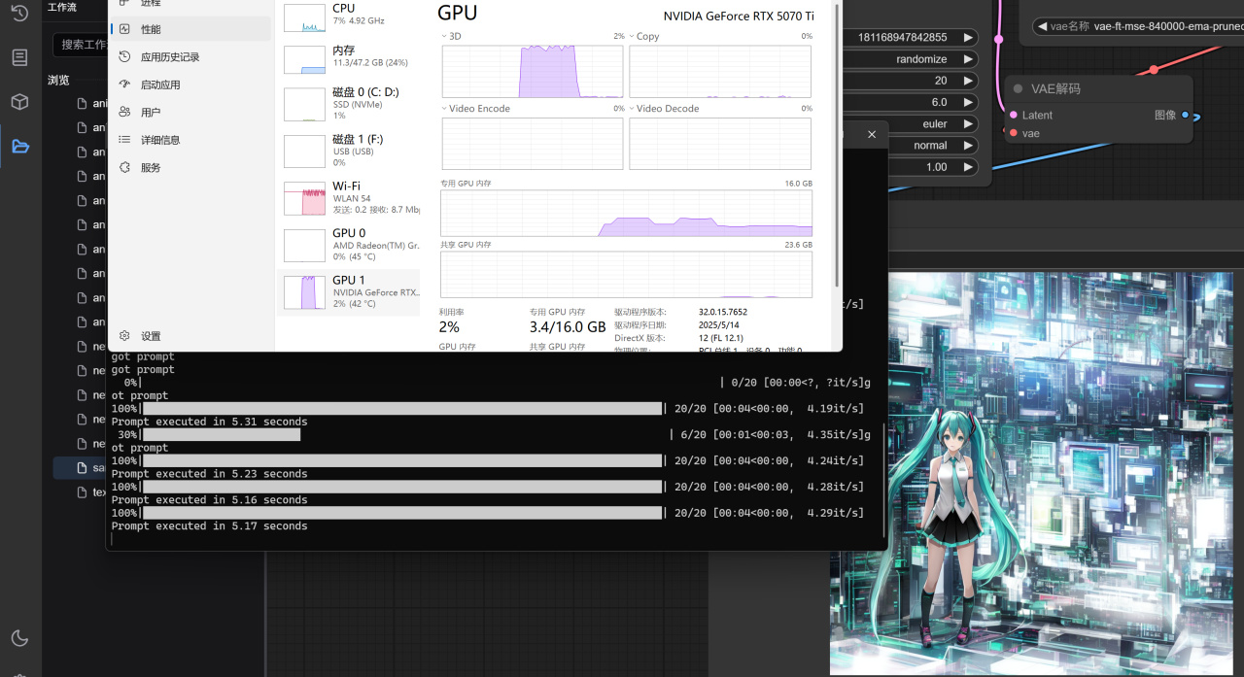Click the NVIDIA GeForce RTX 5070 Ti title

point(739,16)
